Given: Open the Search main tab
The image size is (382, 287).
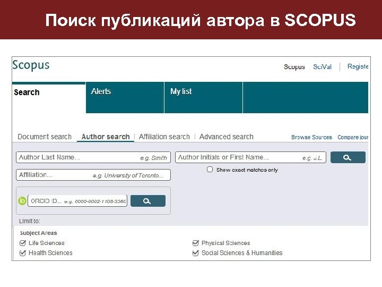Looking at the screenshot, I should click(49, 98).
